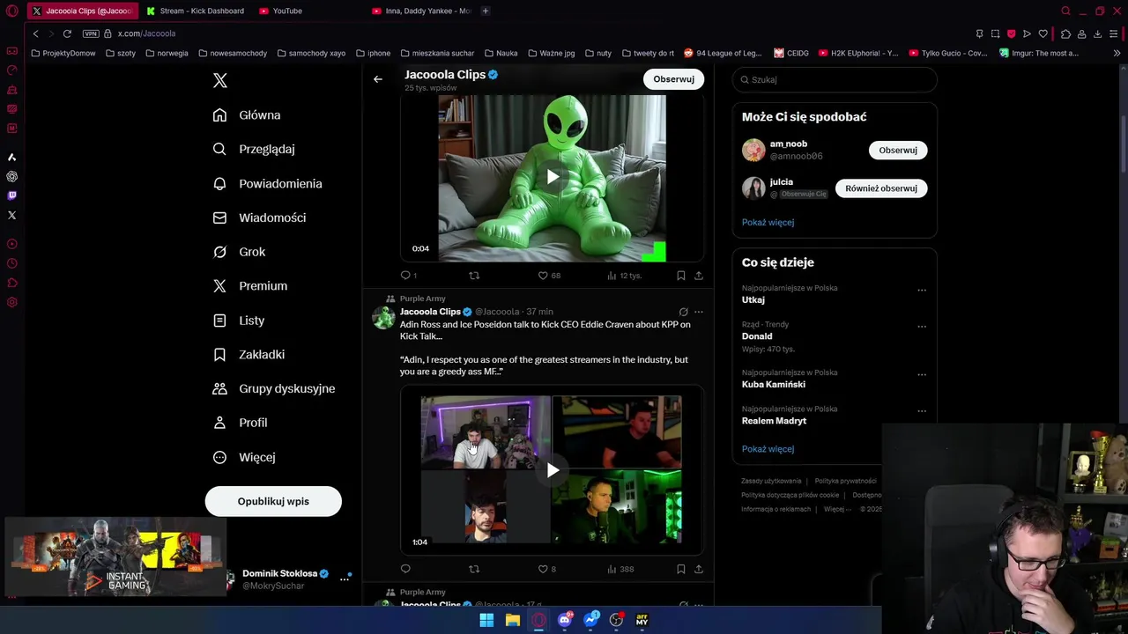Screen dimensions: 1128x634
Task: Open the X logo home icon
Action: pyautogui.click(x=220, y=81)
